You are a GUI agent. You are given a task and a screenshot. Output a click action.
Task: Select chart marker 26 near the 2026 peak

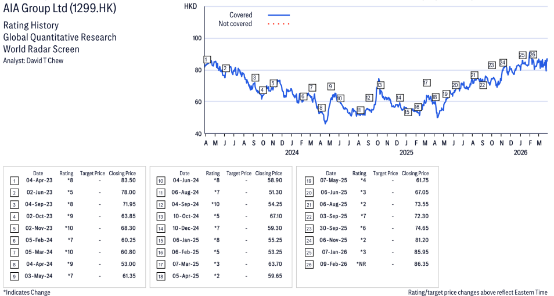pos(533,55)
